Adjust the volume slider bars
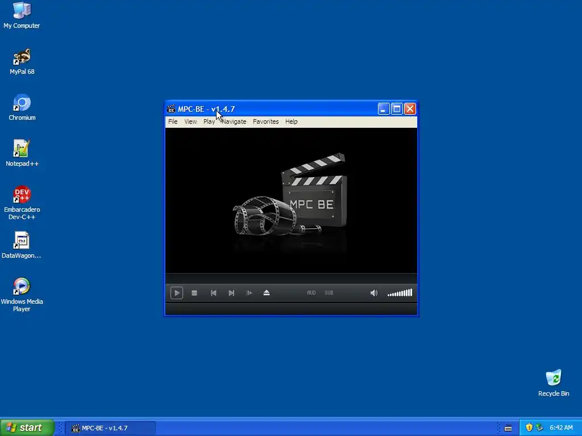Image resolution: width=582 pixels, height=436 pixels. (400, 293)
